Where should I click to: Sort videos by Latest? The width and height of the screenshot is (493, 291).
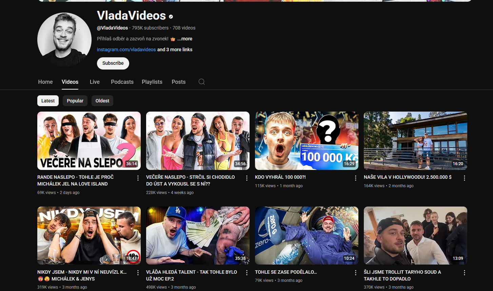point(48,101)
